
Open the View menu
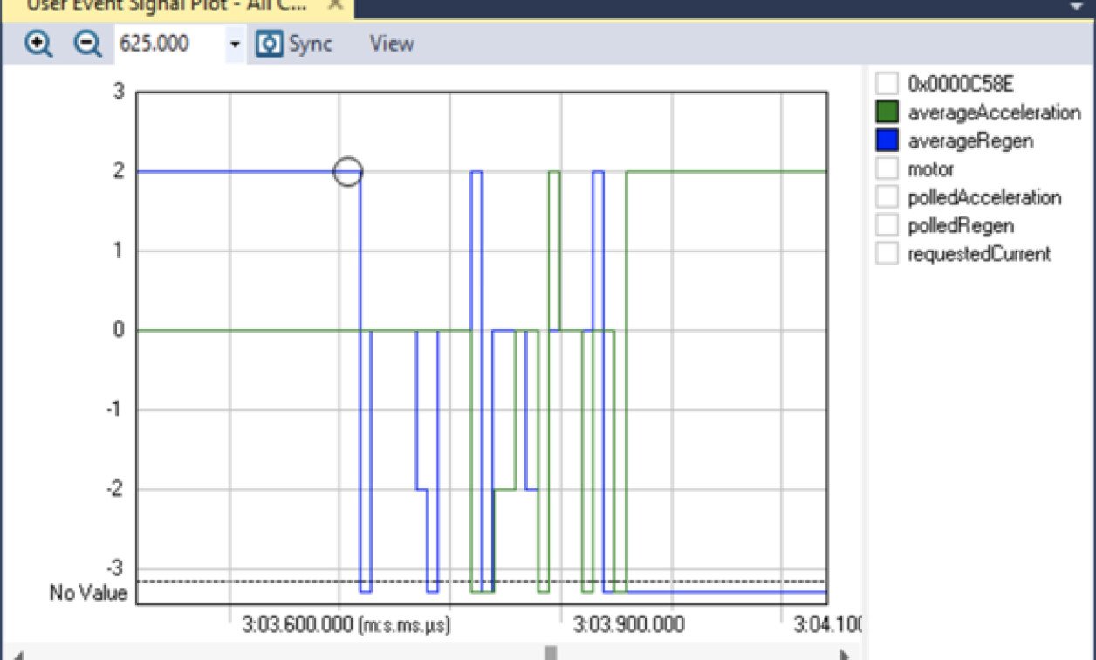(x=392, y=43)
